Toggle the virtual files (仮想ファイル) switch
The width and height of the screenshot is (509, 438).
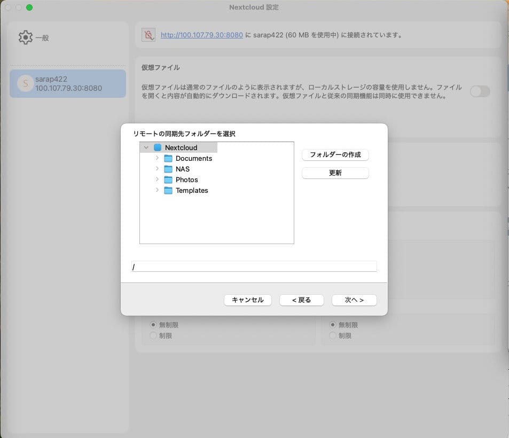click(x=480, y=91)
